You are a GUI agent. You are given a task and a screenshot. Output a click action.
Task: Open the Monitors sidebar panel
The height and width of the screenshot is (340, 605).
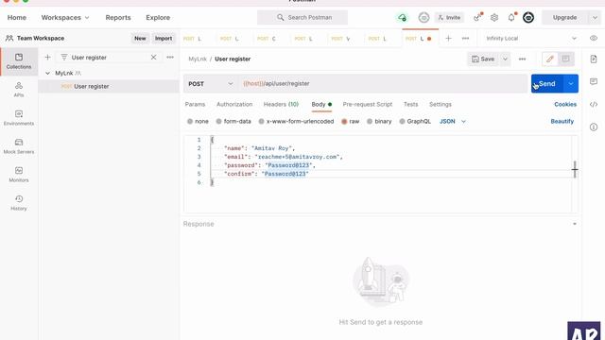[x=19, y=175]
